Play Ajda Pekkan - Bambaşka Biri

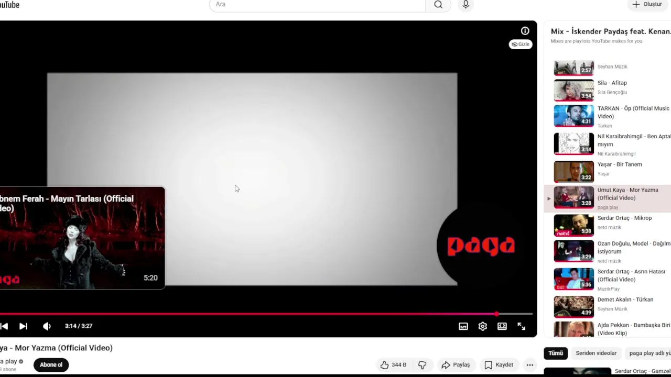(634, 329)
